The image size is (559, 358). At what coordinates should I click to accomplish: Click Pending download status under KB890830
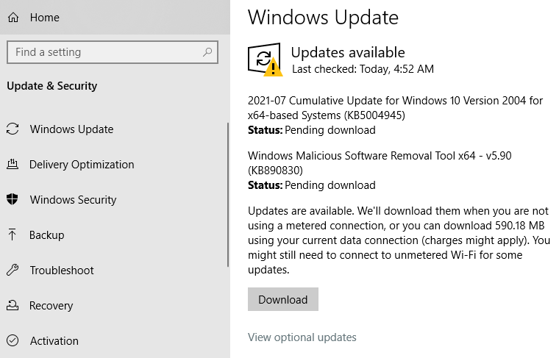click(330, 185)
